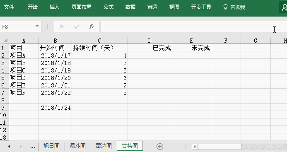Click the 告诉我 lightbulb search box

[x=234, y=7]
